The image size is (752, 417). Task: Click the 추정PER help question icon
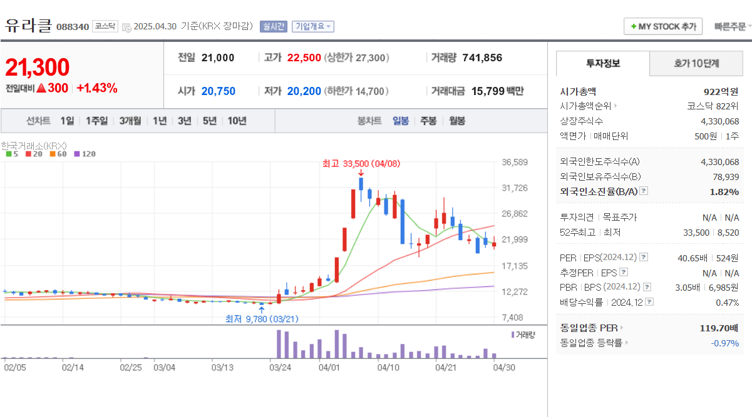tap(624, 273)
